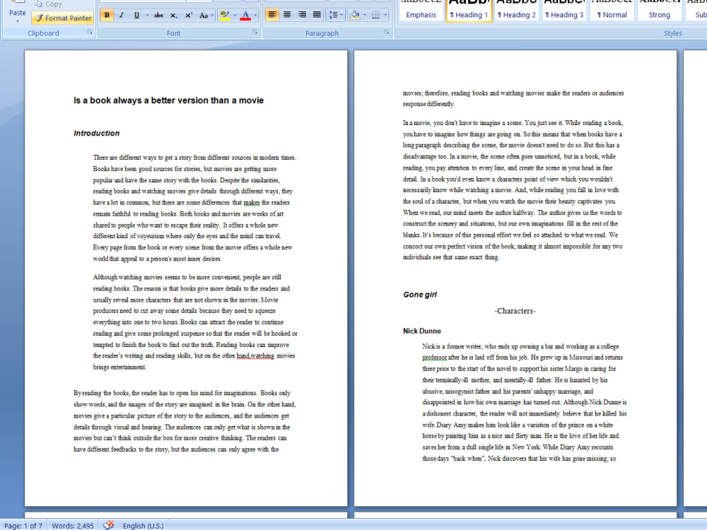Open font color dropdown arrow

pos(255,16)
